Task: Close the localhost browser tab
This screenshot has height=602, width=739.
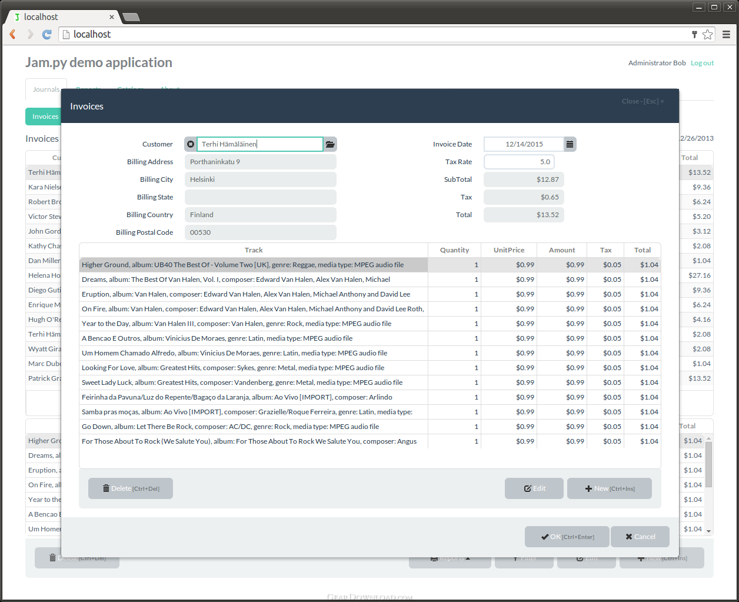Action: pos(112,17)
